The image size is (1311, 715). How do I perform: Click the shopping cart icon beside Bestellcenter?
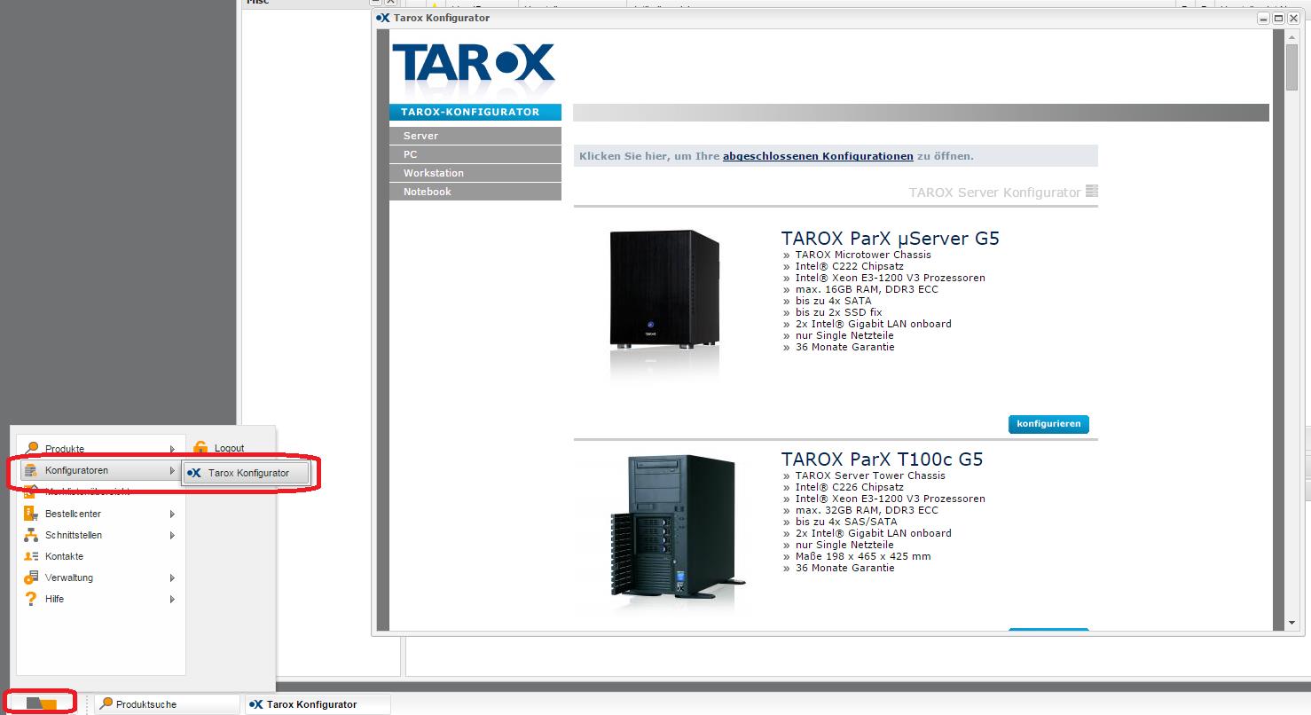30,514
